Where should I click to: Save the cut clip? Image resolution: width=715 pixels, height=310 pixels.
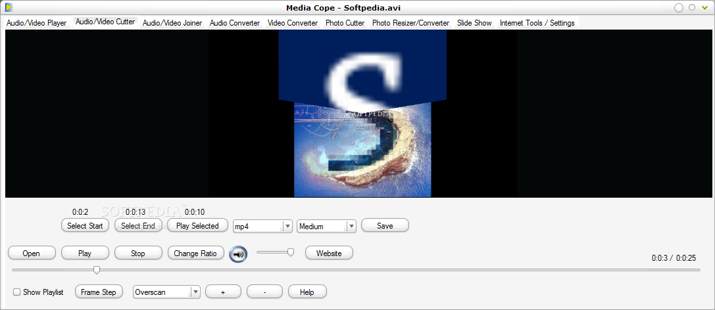[x=385, y=226]
